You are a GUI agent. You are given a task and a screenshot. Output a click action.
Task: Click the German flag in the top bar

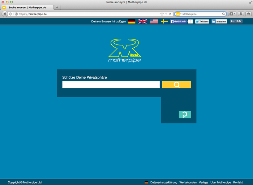click(x=132, y=21)
